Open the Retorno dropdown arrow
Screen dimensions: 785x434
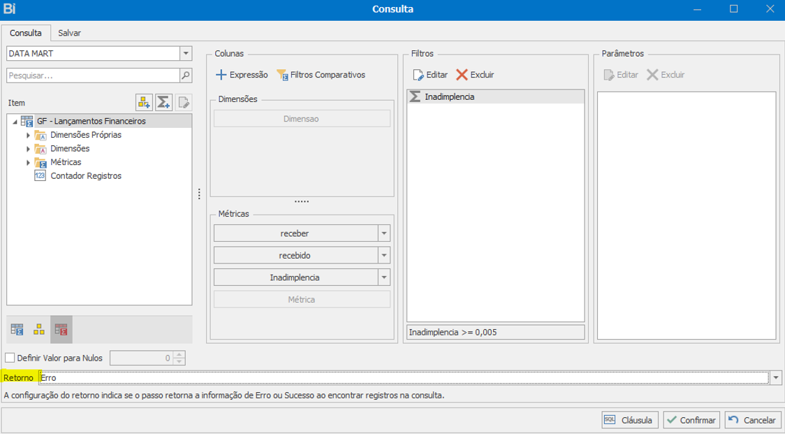tap(776, 378)
